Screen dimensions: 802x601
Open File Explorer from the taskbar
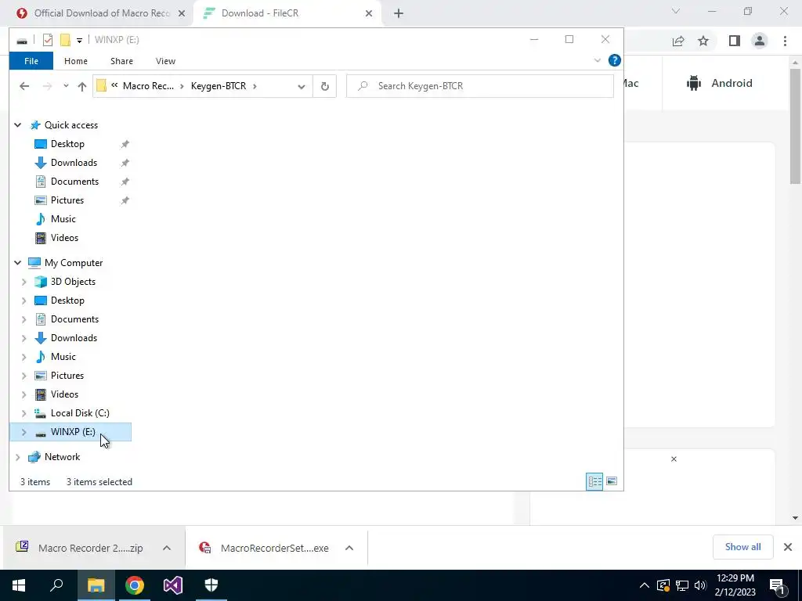(96, 585)
